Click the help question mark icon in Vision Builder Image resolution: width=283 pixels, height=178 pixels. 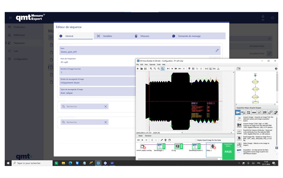[x=276, y=69]
